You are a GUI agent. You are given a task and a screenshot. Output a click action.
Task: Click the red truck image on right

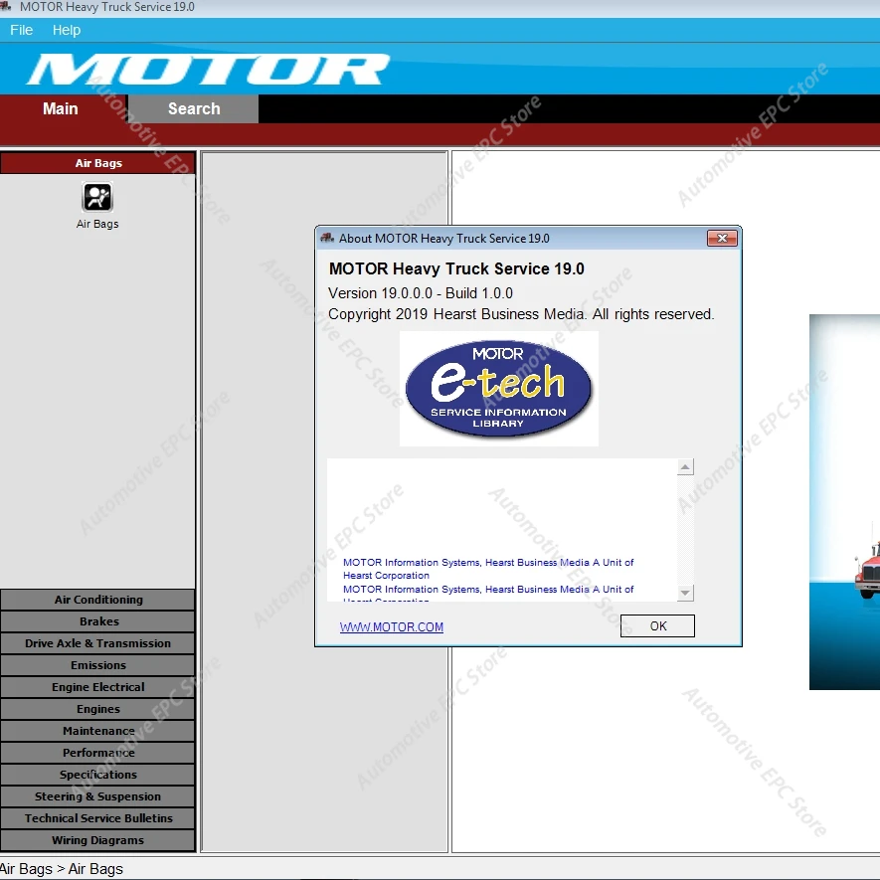click(x=866, y=570)
